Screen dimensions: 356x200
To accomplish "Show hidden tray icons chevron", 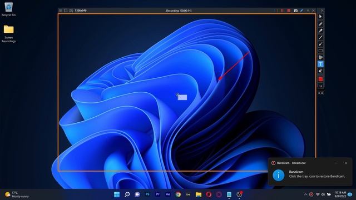I will coord(305,194).
